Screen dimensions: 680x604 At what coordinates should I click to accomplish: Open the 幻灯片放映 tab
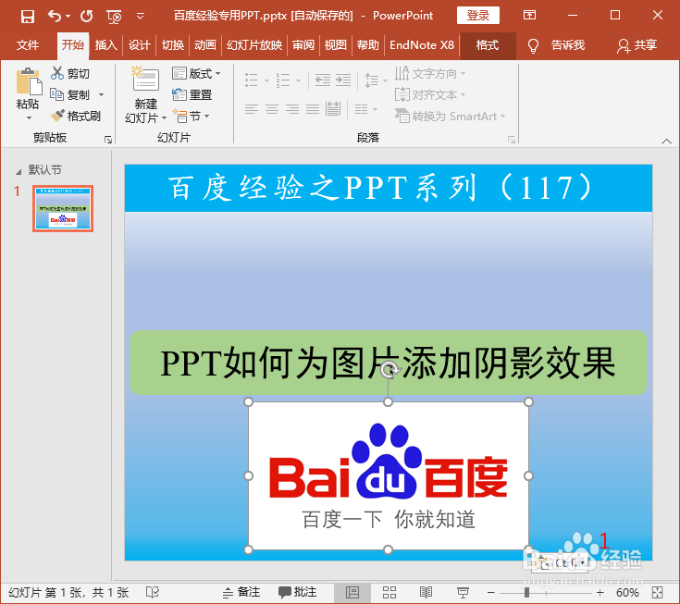click(x=254, y=45)
